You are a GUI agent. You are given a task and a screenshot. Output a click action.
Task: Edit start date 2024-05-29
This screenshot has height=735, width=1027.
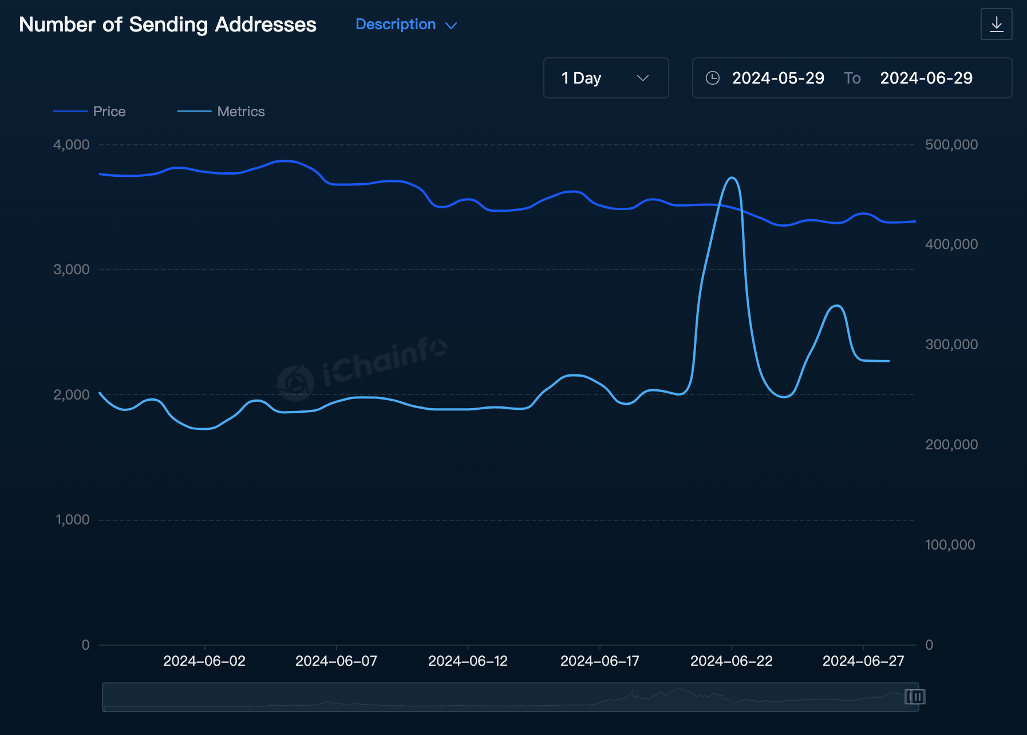pos(778,78)
